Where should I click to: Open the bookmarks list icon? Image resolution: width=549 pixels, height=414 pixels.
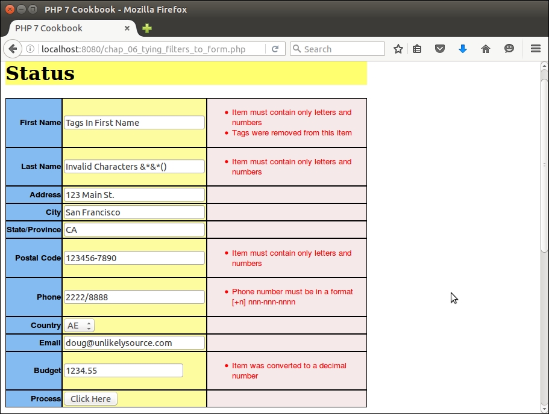point(417,49)
